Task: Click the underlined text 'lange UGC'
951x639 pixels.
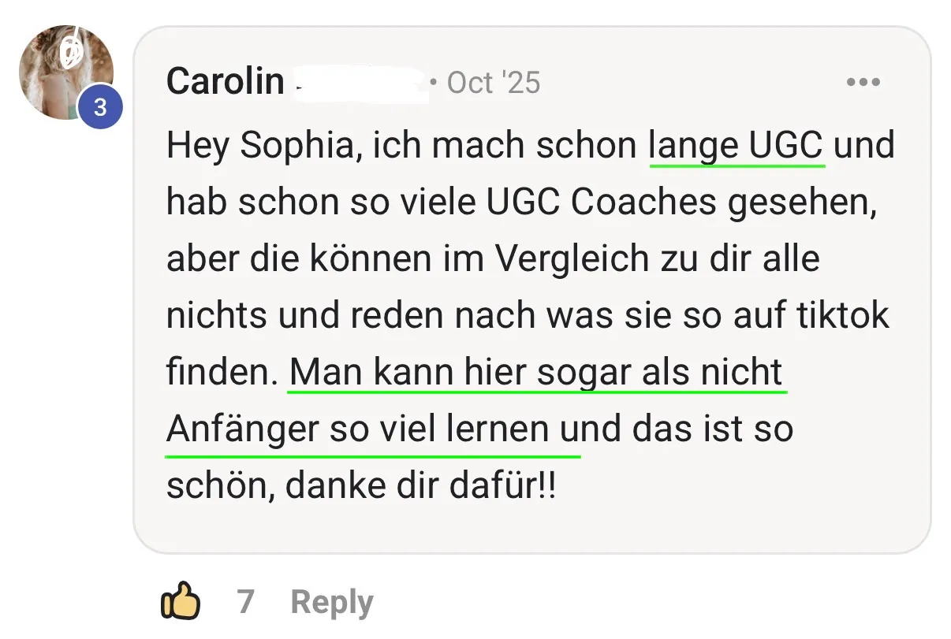Action: tap(734, 145)
